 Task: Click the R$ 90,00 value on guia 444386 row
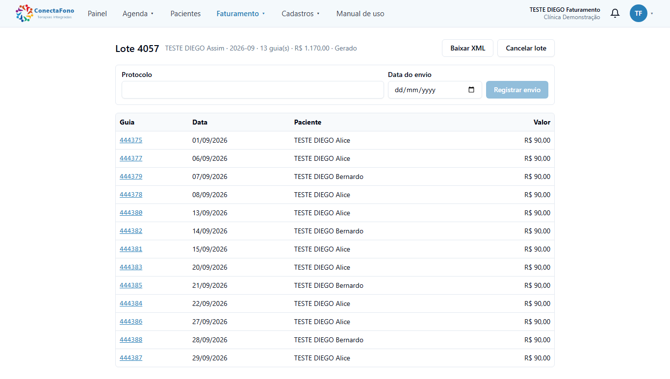537,322
